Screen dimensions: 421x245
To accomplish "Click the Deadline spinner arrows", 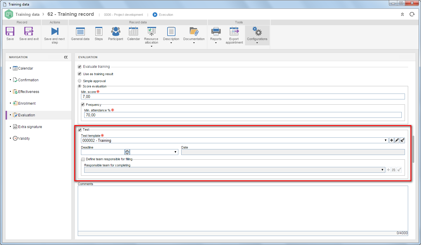I will (x=127, y=152).
